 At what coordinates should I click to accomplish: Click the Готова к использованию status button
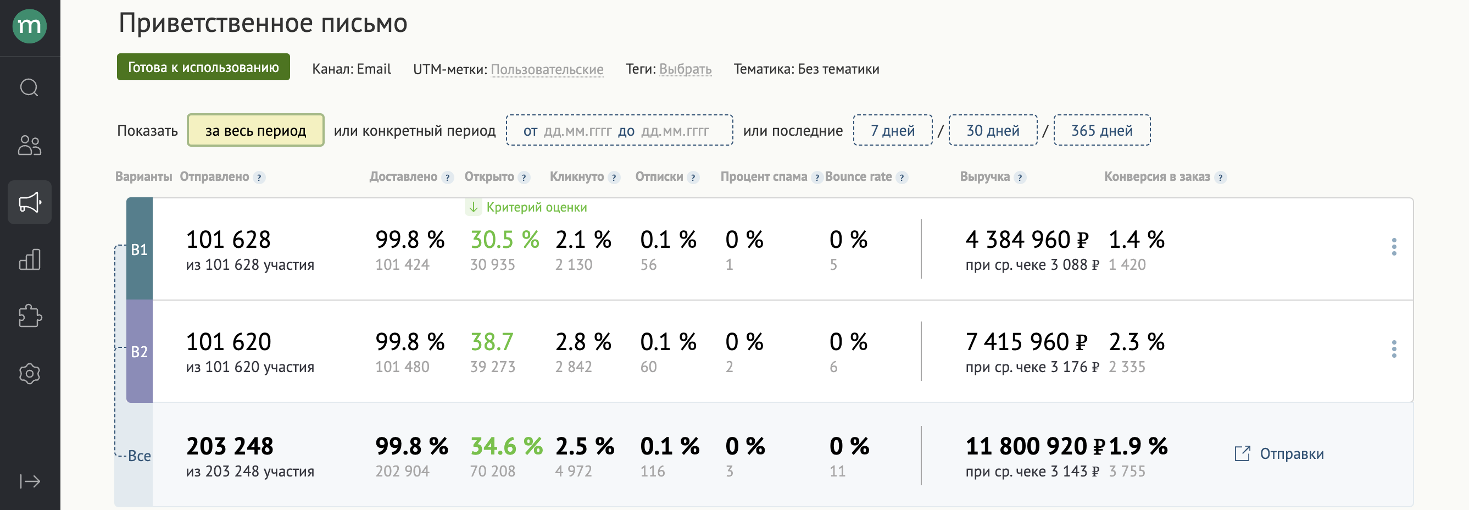tap(204, 67)
